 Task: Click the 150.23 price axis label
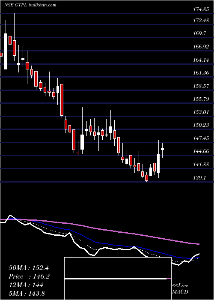201,125
